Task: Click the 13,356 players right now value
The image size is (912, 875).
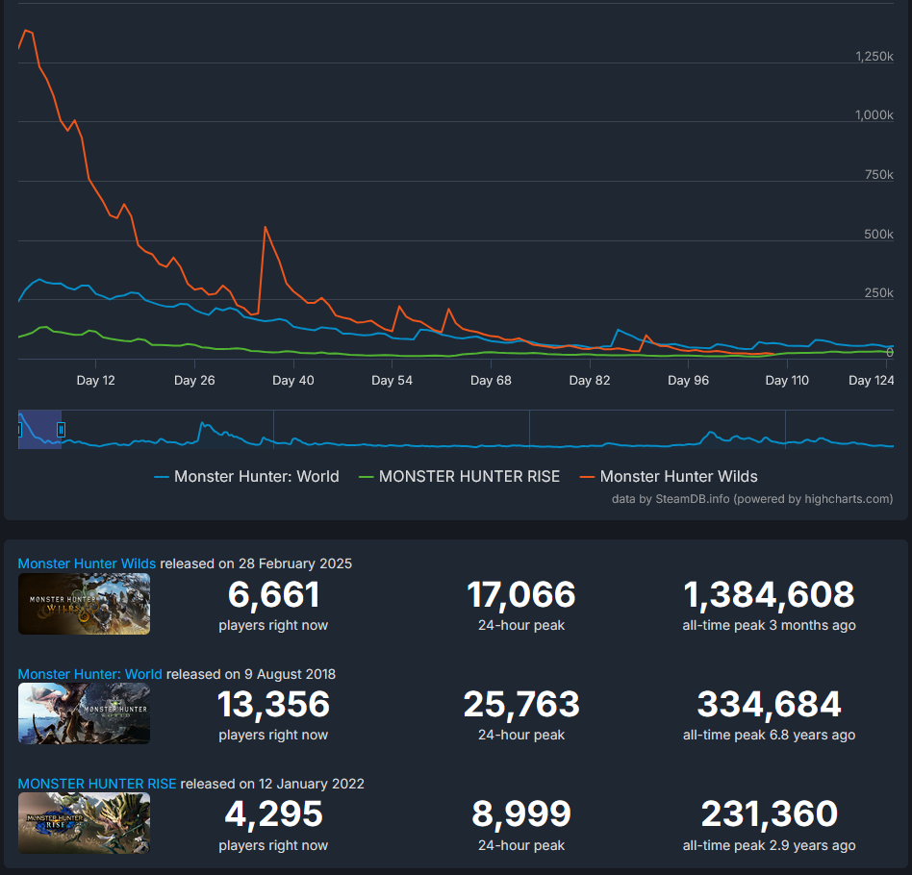Action: click(273, 704)
